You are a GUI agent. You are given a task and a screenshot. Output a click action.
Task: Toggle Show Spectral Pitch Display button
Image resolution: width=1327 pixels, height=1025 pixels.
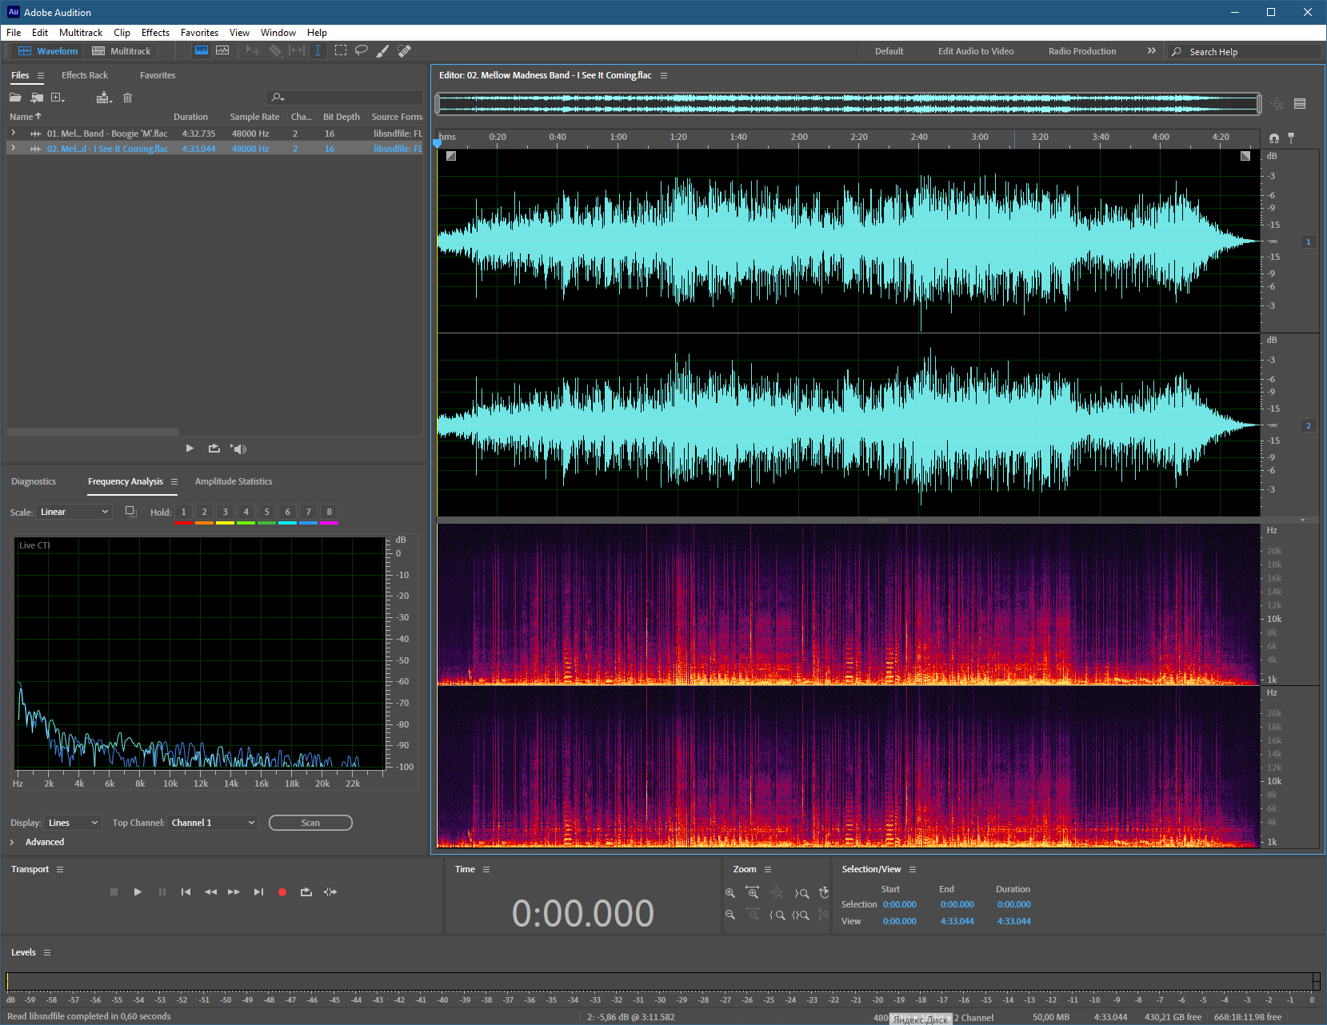[x=222, y=50]
